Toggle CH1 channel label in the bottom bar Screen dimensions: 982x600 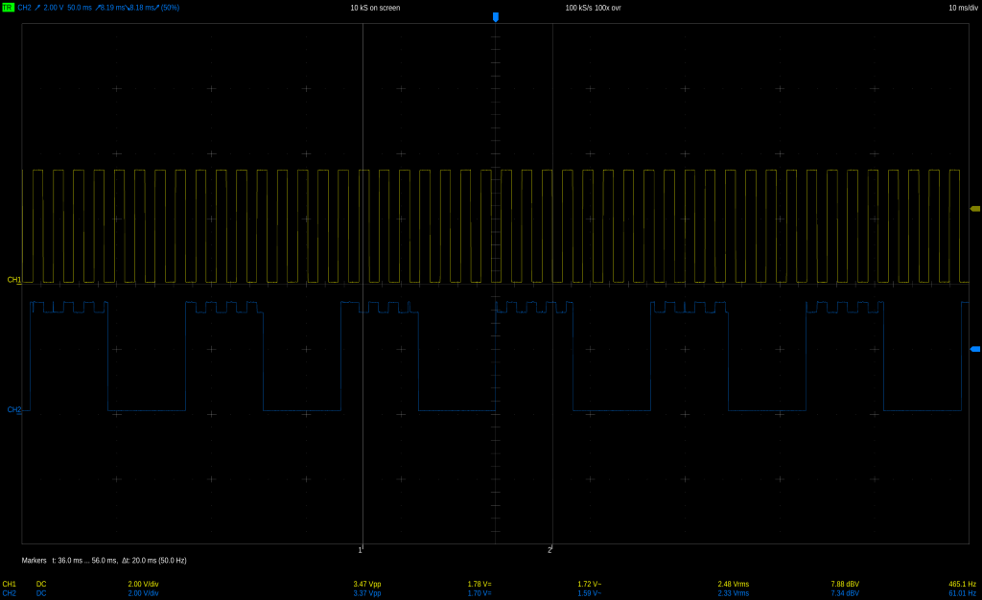[x=10, y=584]
